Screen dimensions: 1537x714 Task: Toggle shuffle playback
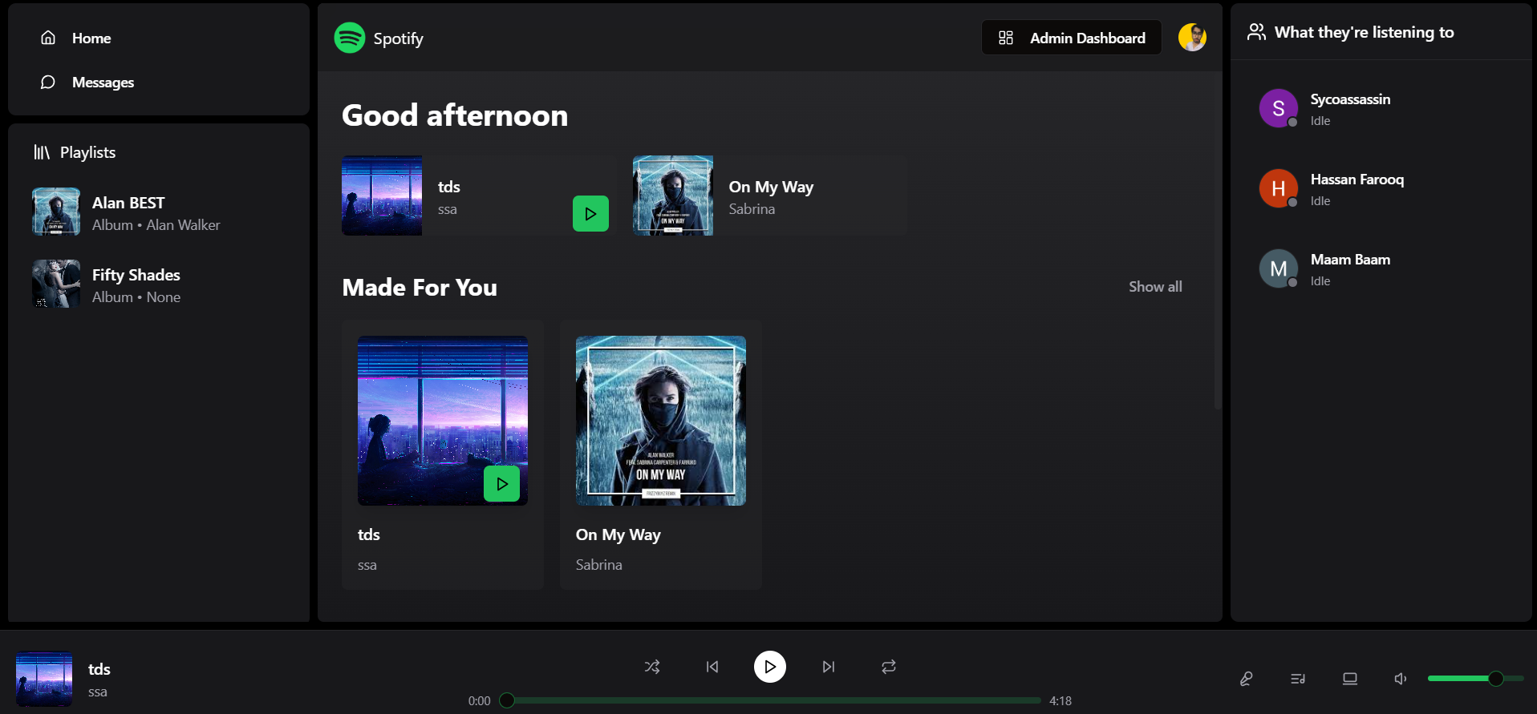coord(652,667)
